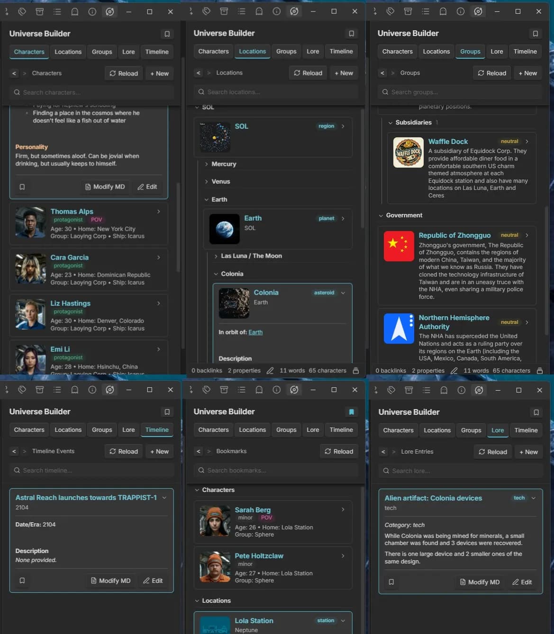Go back using the Lore Entries breadcrumb arrow
The image size is (554, 634).
pyautogui.click(x=383, y=452)
